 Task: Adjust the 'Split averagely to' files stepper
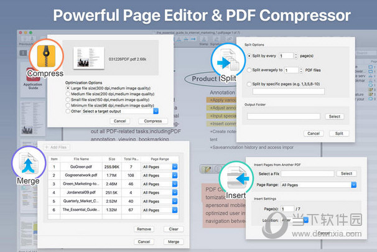click(300, 70)
